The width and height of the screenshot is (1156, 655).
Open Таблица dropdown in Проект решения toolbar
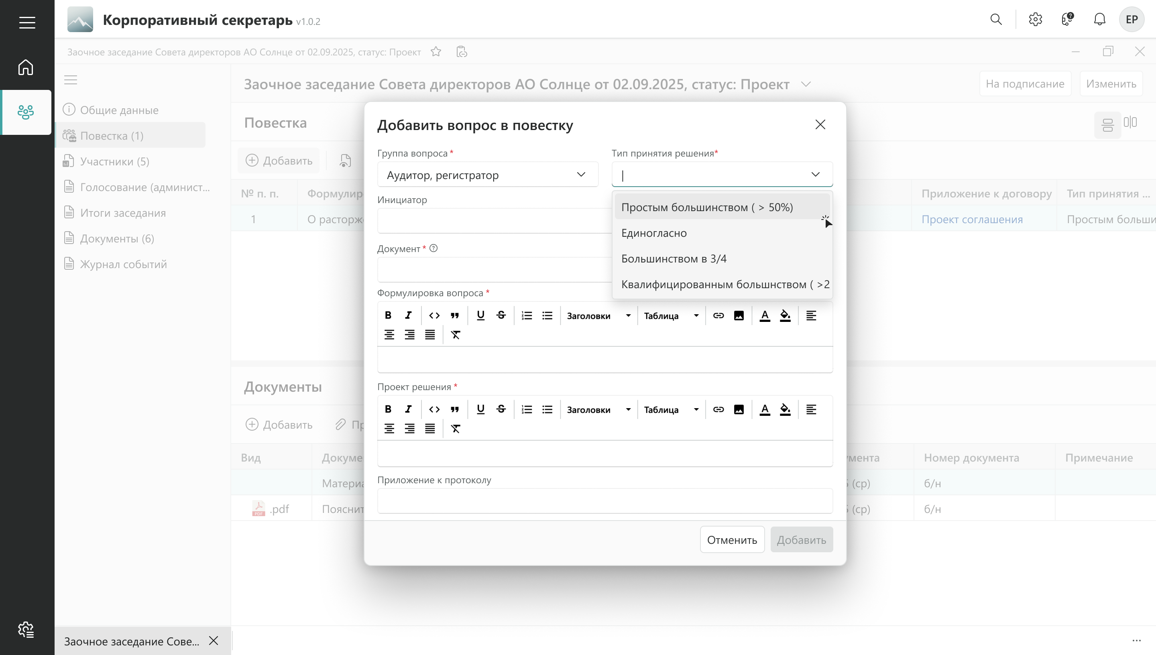tap(671, 410)
